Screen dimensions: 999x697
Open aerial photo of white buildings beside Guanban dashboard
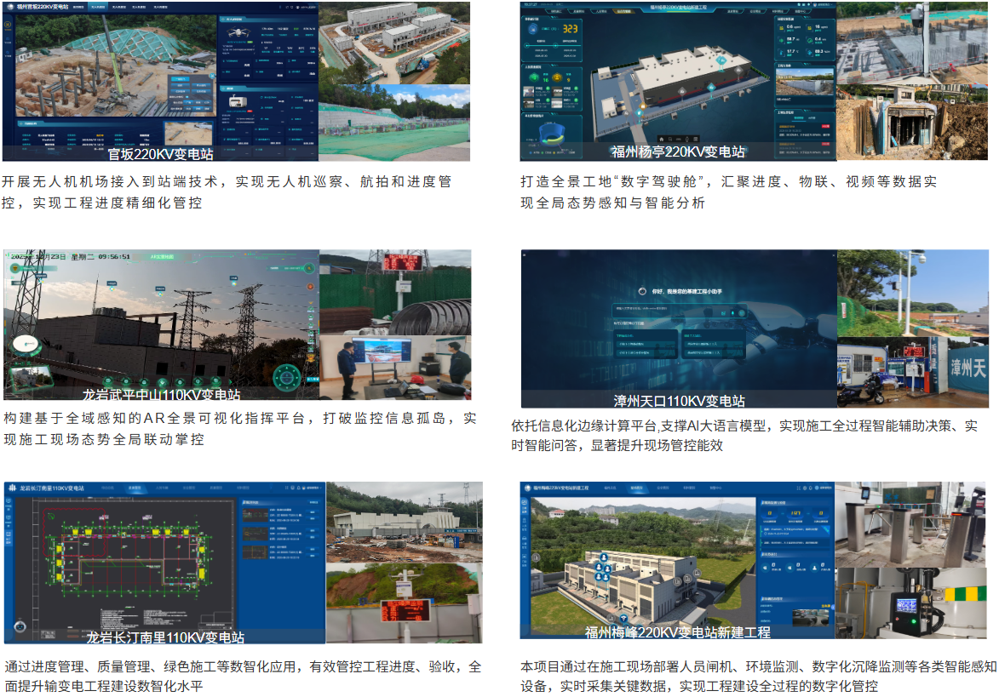394,43
